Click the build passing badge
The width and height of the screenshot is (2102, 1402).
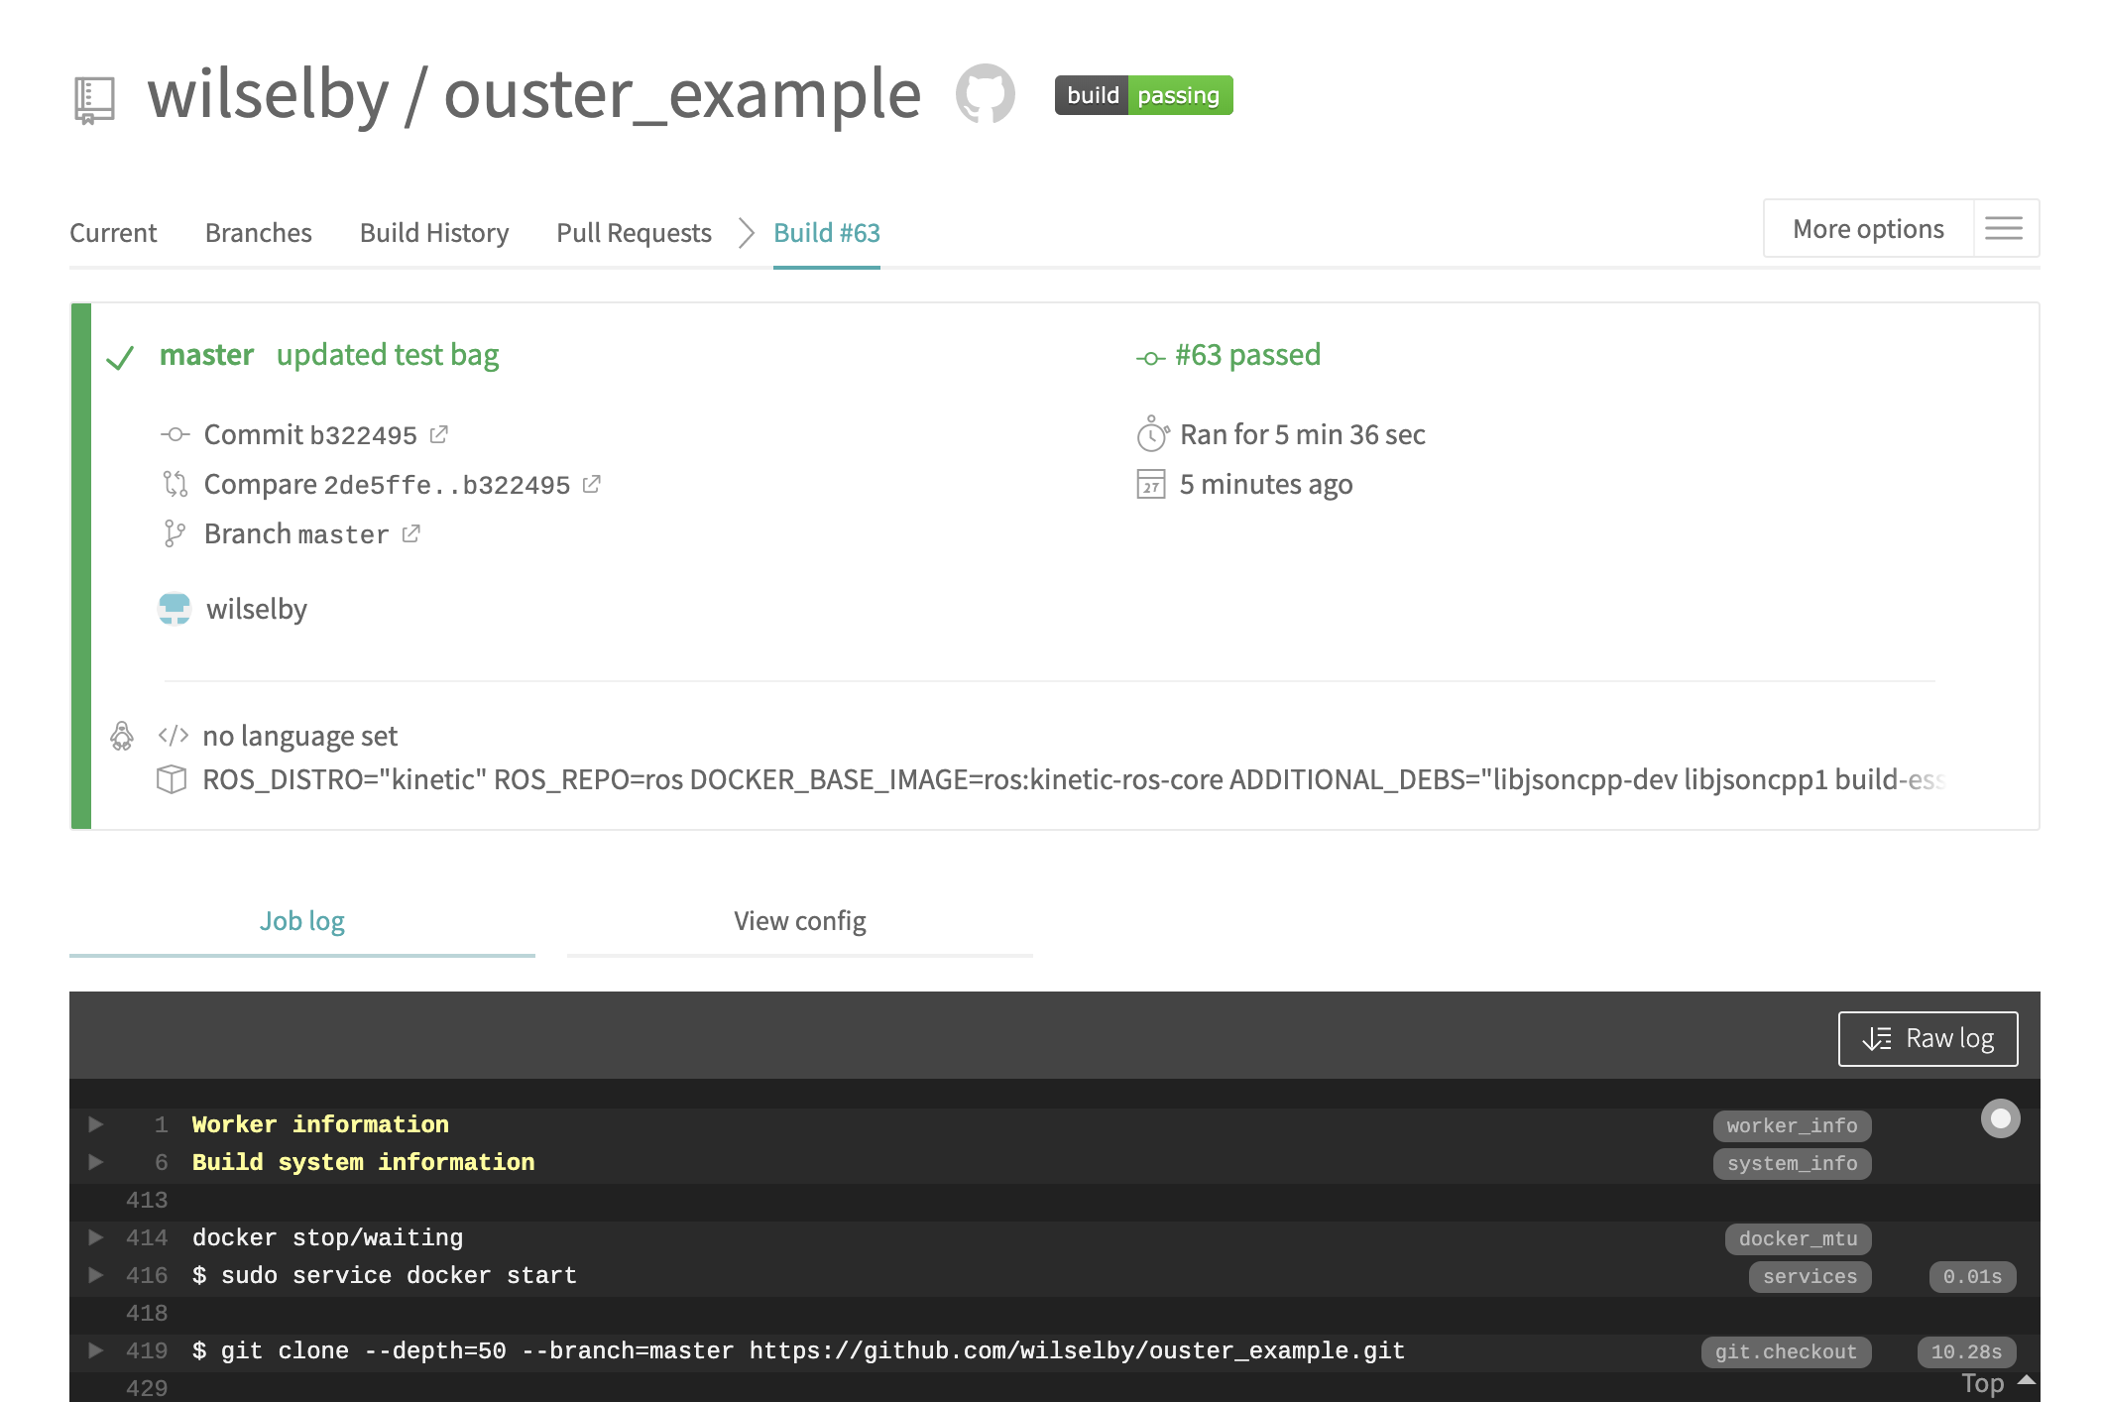pos(1143,95)
